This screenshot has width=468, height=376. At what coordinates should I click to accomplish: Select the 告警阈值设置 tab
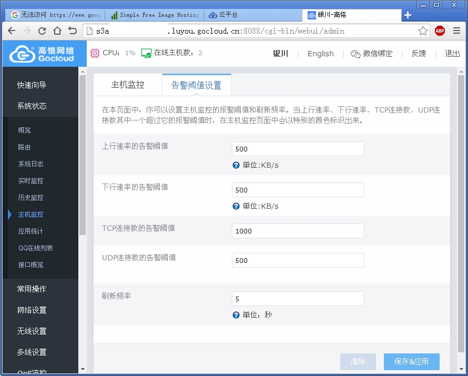point(196,85)
